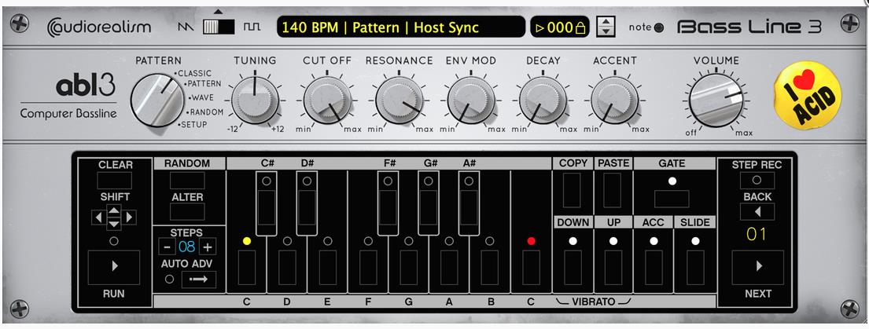Click the NEXT step arrow button

click(x=757, y=267)
